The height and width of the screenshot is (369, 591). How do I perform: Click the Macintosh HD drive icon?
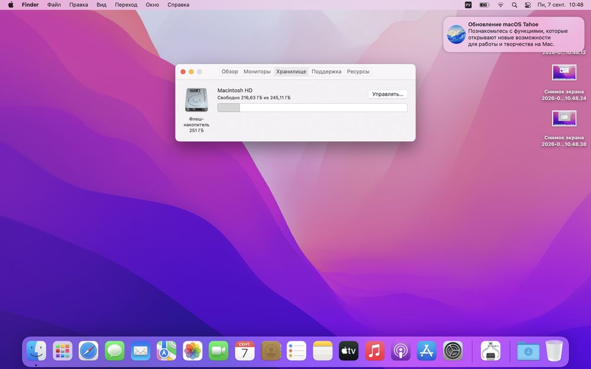[196, 100]
